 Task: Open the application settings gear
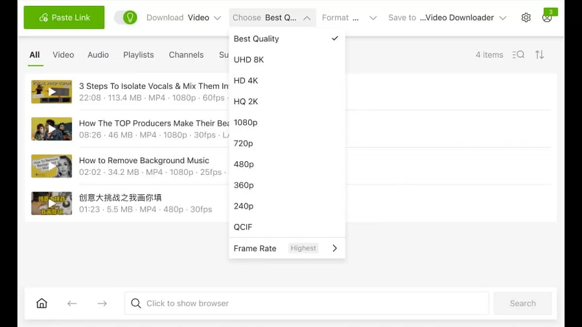[526, 17]
